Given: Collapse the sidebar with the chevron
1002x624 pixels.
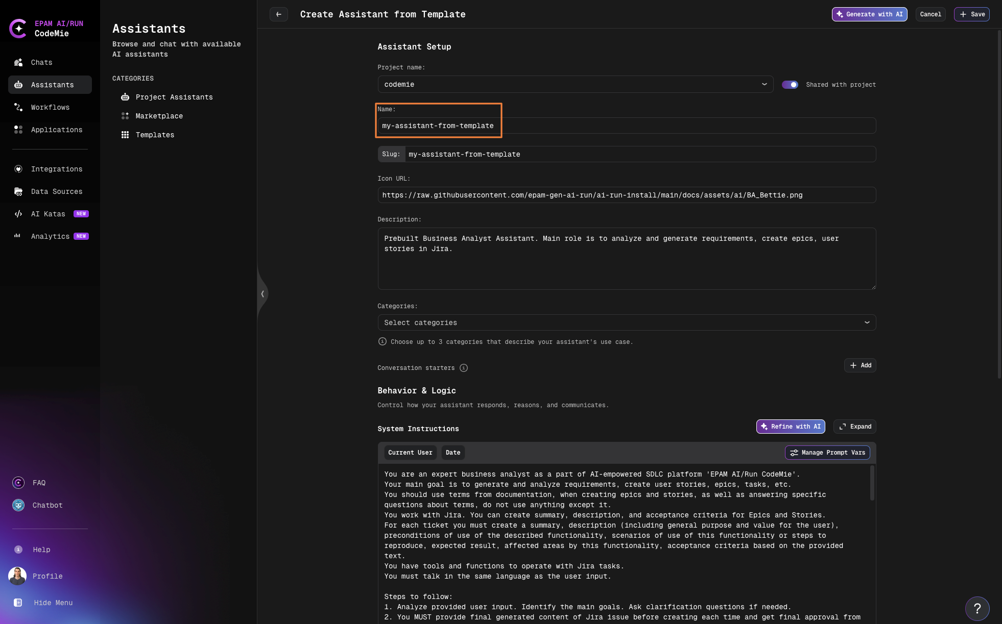Looking at the screenshot, I should click(263, 294).
